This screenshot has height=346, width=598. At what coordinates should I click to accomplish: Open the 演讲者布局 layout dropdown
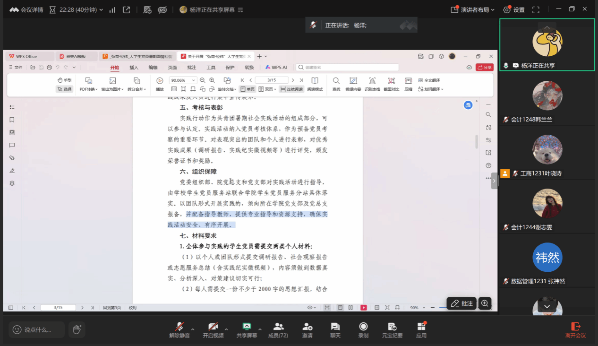(473, 9)
